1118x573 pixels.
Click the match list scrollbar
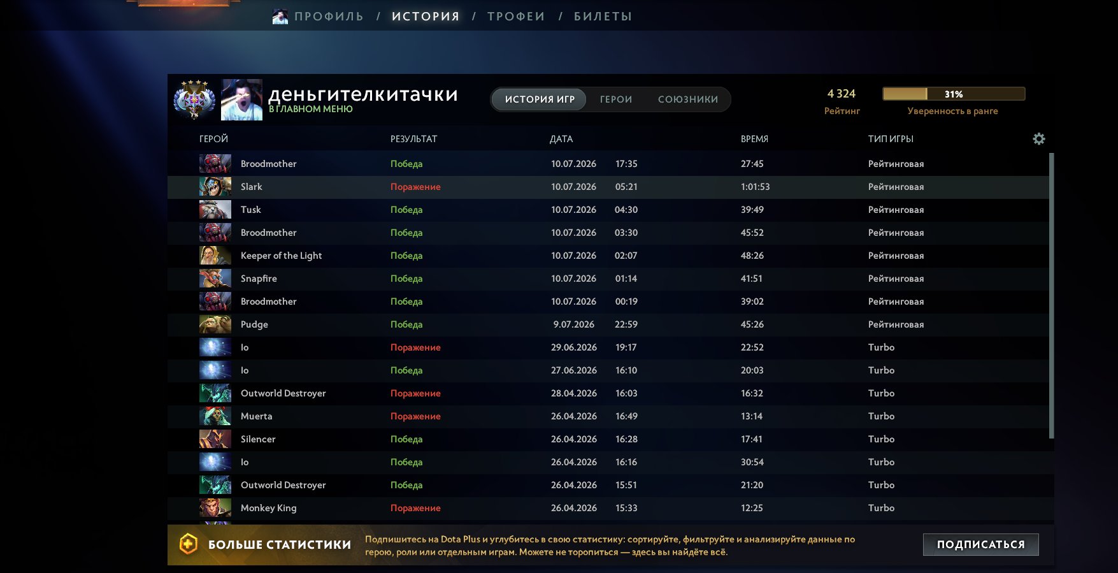pyautogui.click(x=1051, y=296)
